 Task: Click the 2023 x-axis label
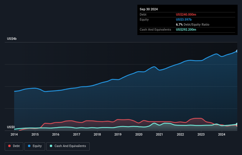[201, 134]
